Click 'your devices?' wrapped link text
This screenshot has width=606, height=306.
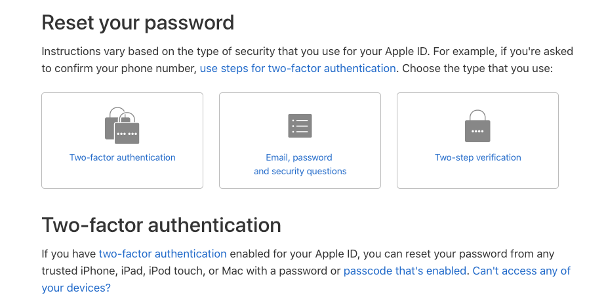[76, 288]
